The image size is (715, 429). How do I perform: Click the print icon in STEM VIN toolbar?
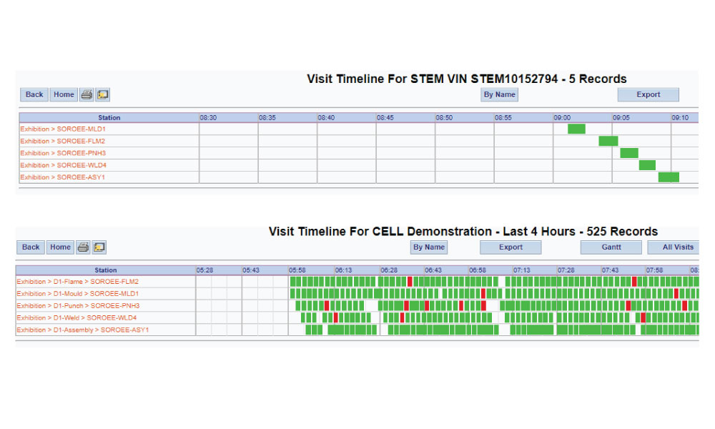click(x=87, y=94)
